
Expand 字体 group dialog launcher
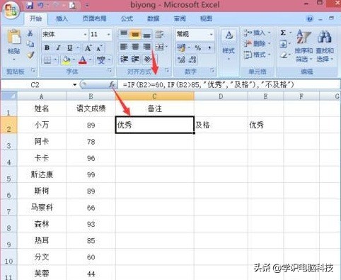pos(110,70)
